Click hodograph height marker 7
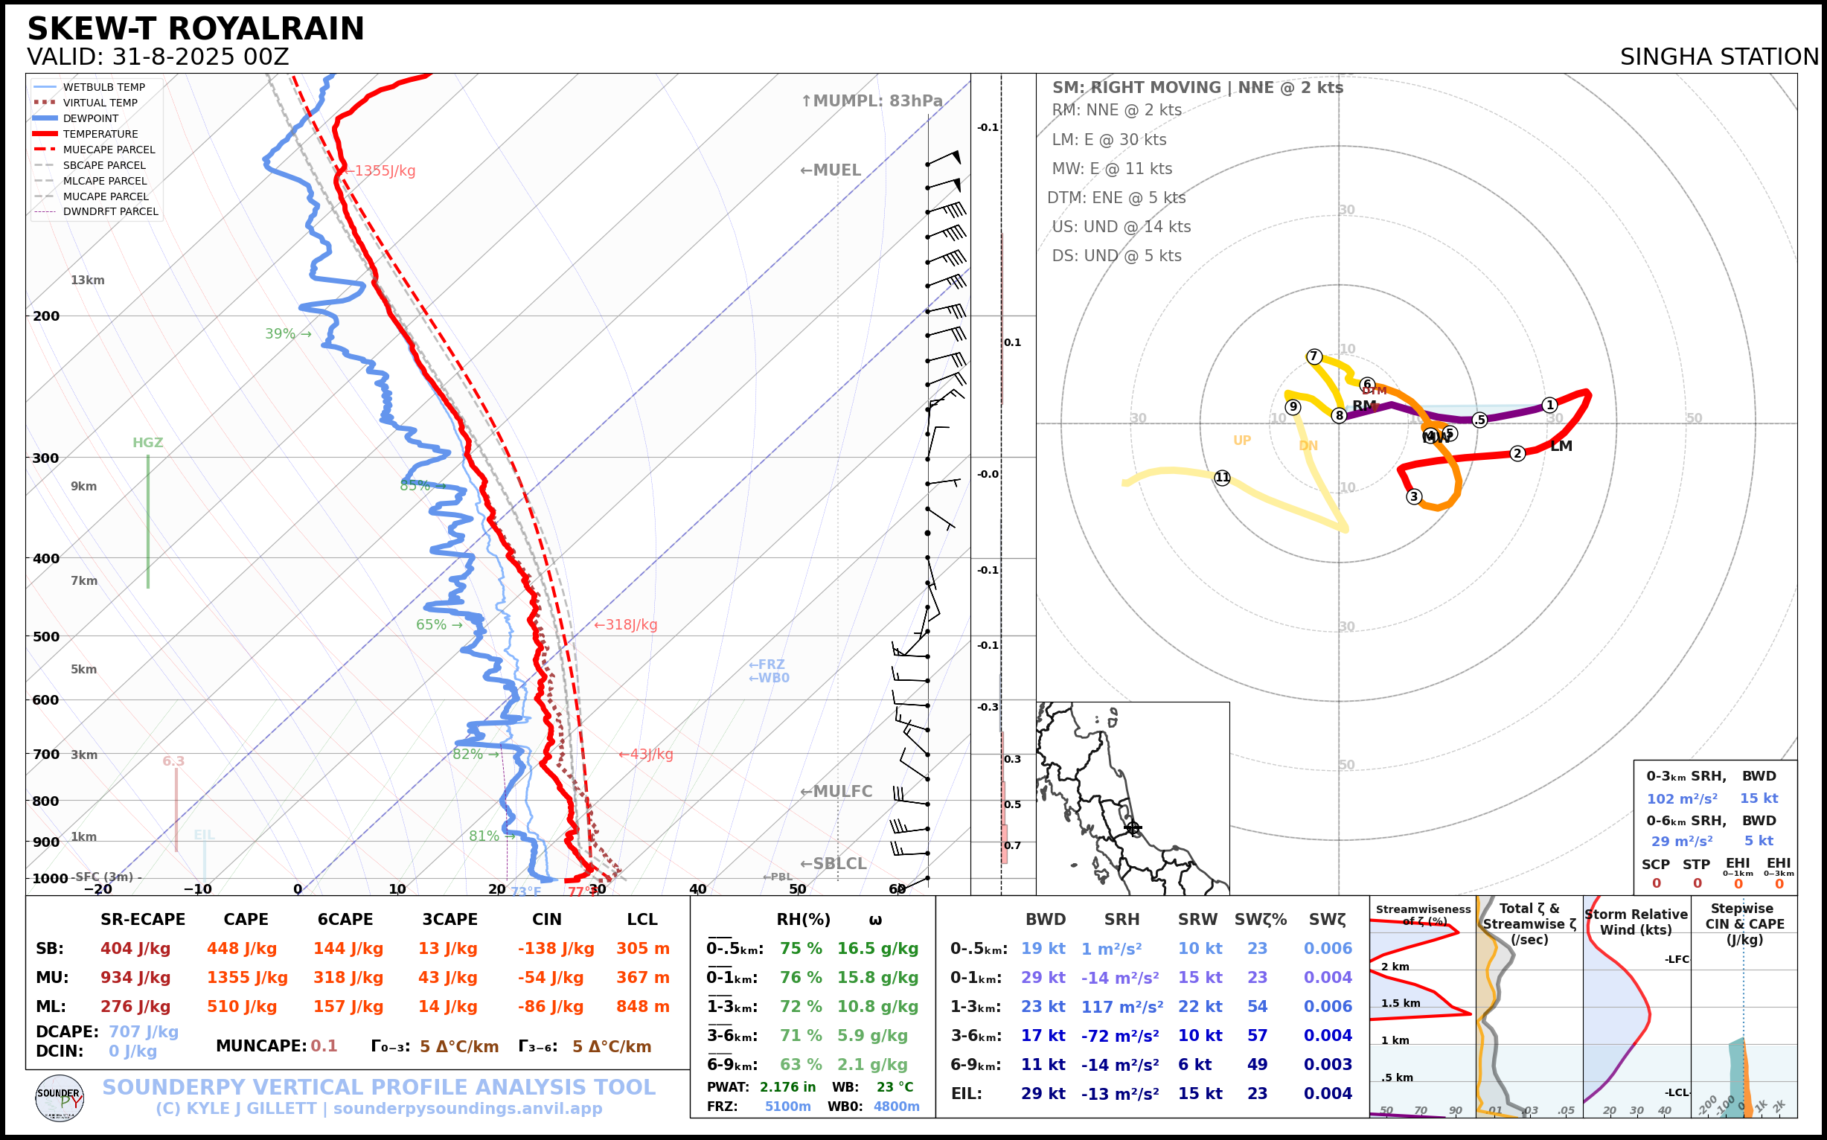Viewport: 1827px width, 1140px height. pyautogui.click(x=1314, y=356)
